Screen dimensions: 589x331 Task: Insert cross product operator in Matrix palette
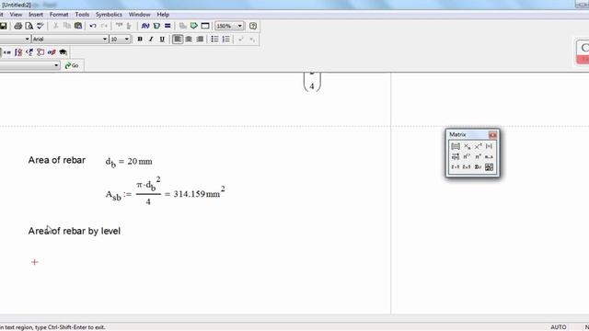coord(467,167)
